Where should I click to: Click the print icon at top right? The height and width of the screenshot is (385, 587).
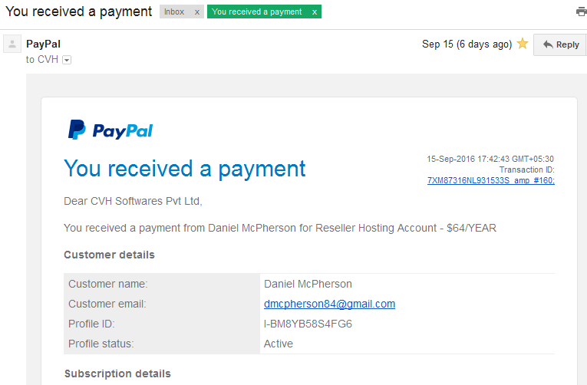[x=582, y=12]
